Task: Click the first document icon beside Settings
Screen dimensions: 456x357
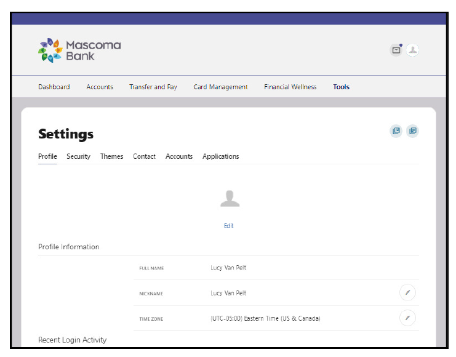Action: pos(396,131)
